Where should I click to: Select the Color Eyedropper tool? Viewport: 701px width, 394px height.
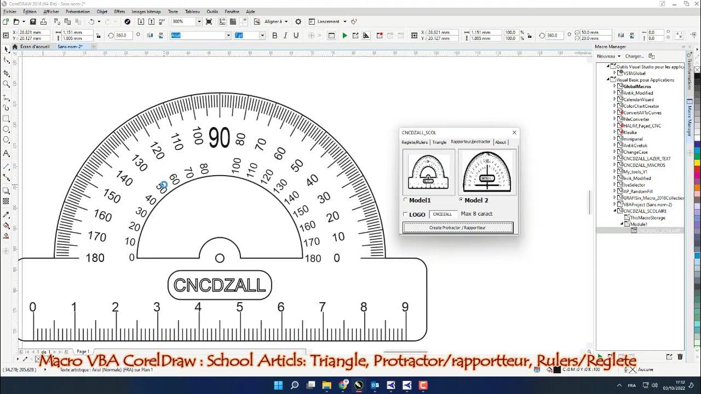click(6, 214)
